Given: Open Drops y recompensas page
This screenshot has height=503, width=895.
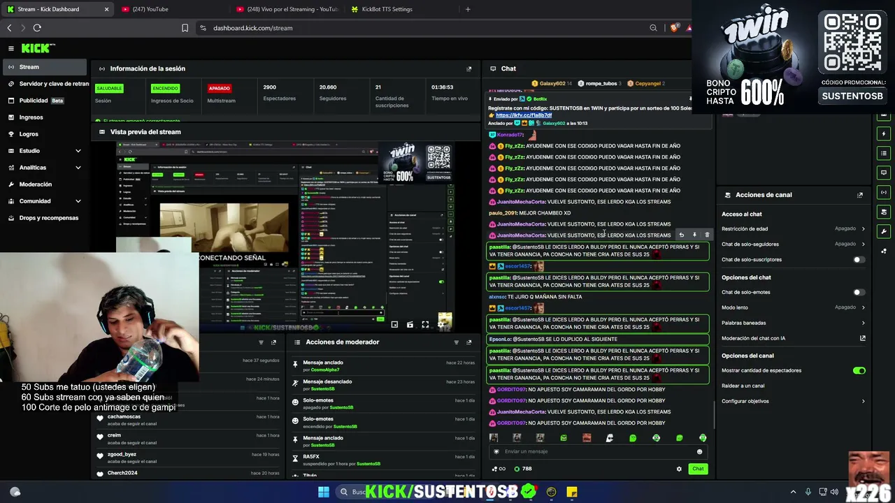Looking at the screenshot, I should coord(45,218).
